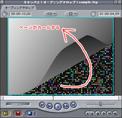Click the blue Replace edit button

(x=30, y=113)
